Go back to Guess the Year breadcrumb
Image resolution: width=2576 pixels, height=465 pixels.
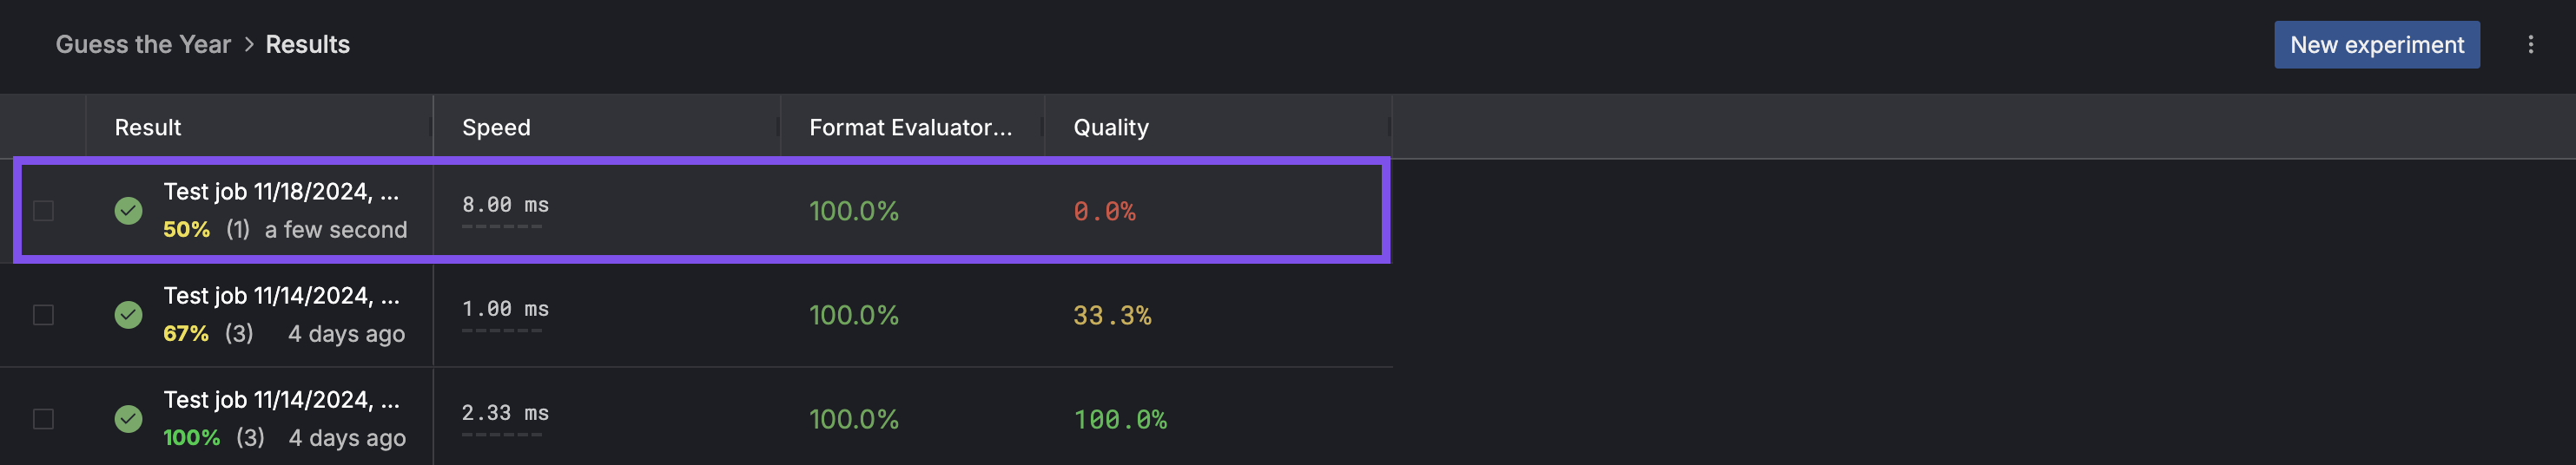point(143,45)
